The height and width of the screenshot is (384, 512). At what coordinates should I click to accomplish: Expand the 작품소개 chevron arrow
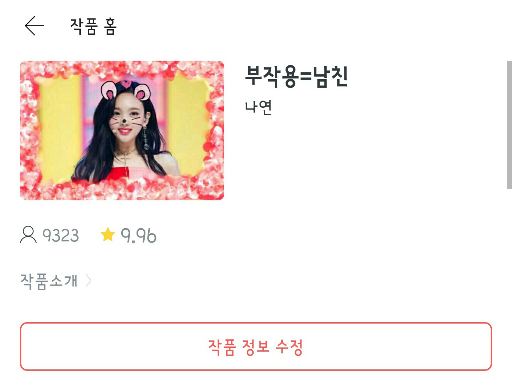[x=88, y=281]
